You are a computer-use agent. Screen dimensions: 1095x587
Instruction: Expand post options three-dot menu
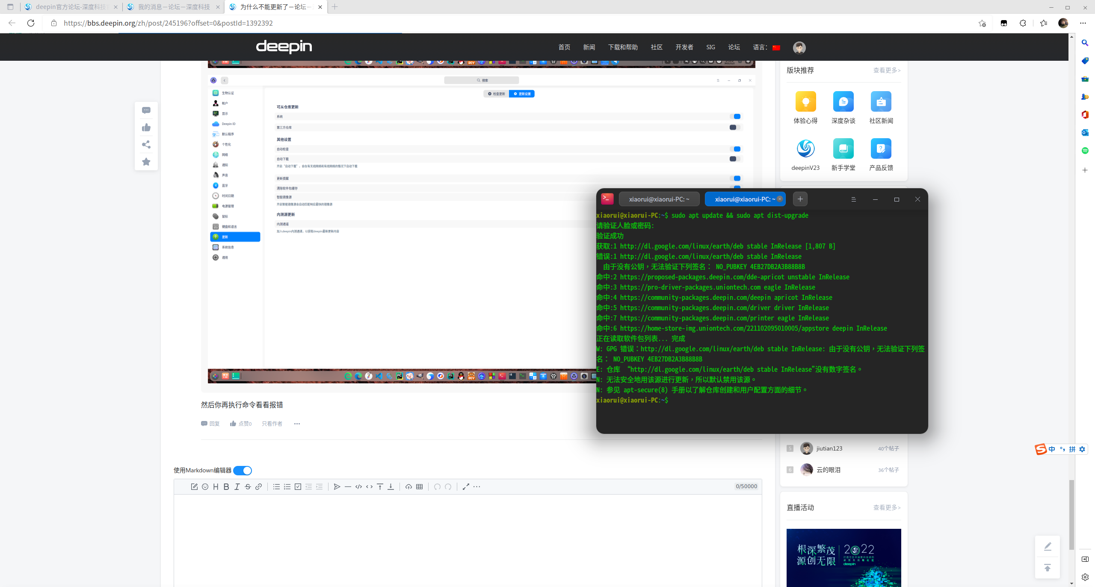point(297,424)
